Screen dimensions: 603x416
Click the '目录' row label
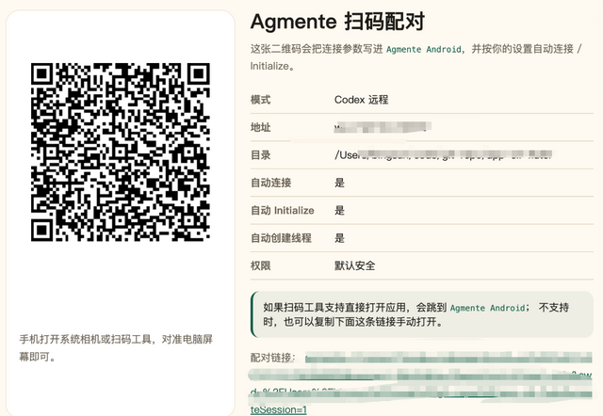(x=260, y=155)
